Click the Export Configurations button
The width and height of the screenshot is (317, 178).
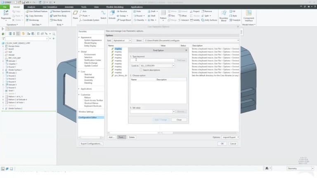pos(91,144)
